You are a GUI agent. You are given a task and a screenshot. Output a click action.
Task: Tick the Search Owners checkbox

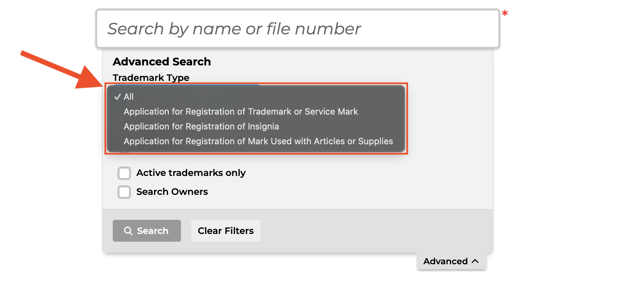coord(124,192)
